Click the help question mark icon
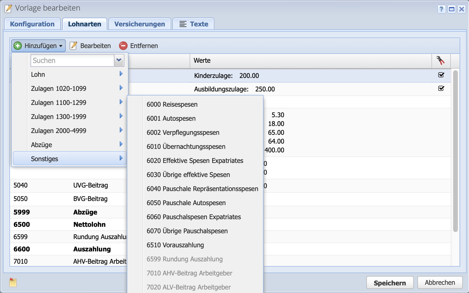The image size is (469, 293). tap(441, 9)
